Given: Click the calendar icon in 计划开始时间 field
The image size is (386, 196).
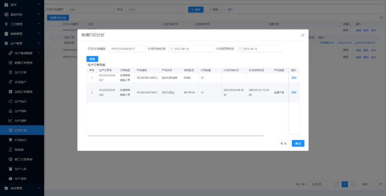Looking at the screenshot, I should click(171, 49).
